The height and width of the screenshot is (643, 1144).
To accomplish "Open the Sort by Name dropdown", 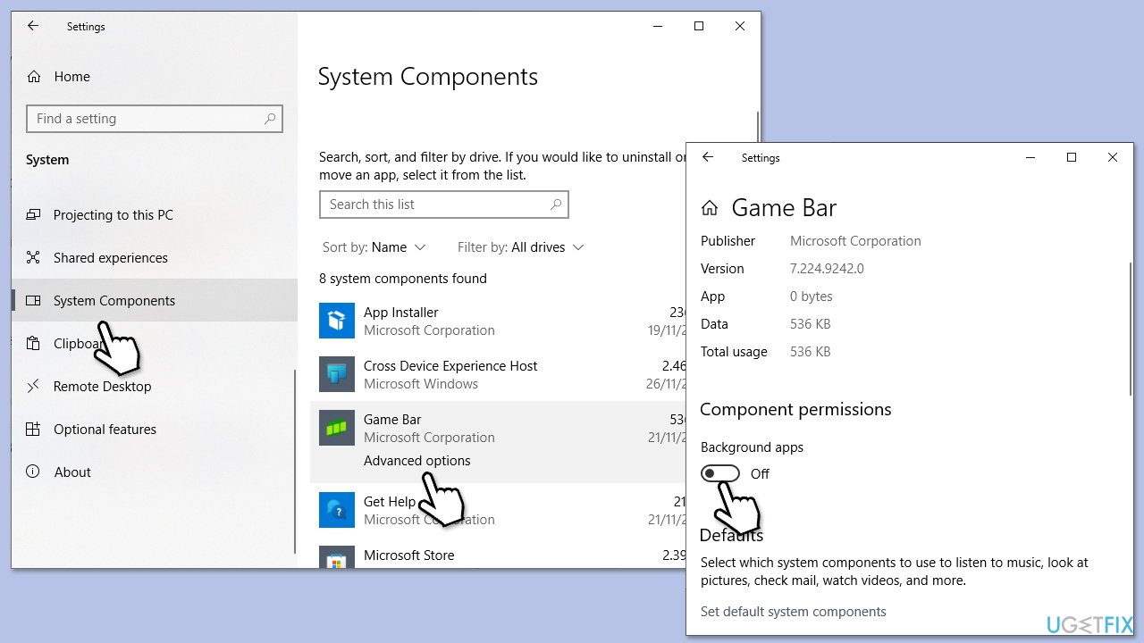I will (374, 247).
